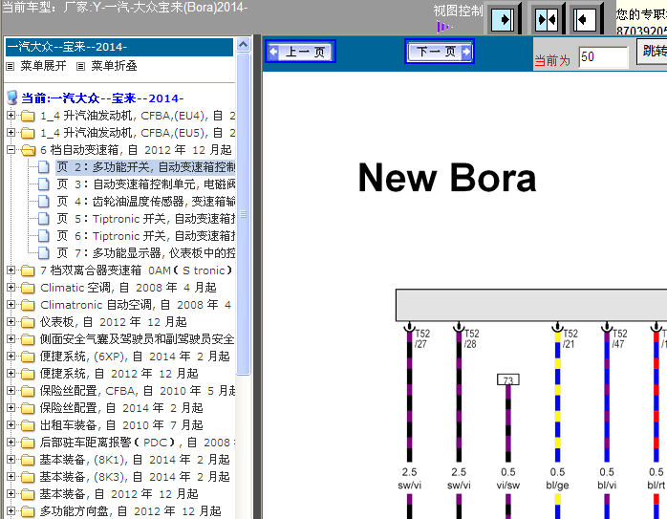Click the New Bora diagram title

(447, 178)
